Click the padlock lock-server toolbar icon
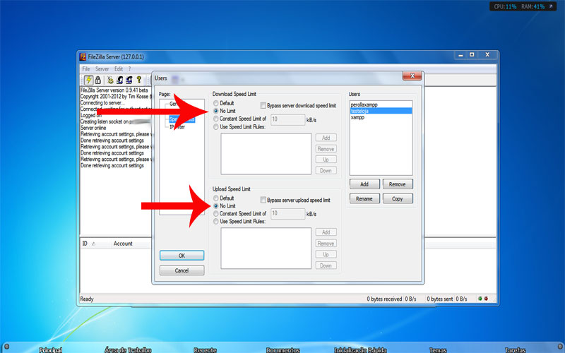565x353 pixels. tap(97, 80)
